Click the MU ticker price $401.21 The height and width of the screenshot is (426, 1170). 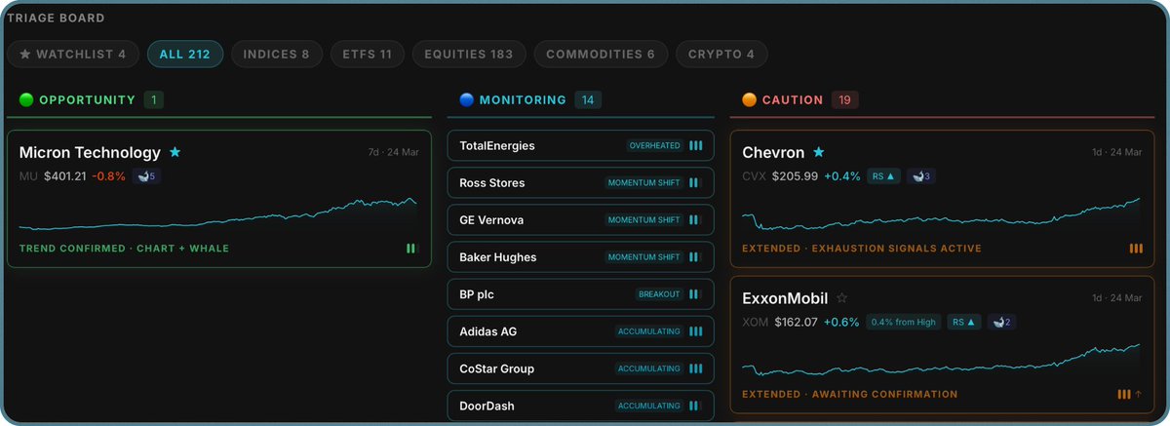65,176
